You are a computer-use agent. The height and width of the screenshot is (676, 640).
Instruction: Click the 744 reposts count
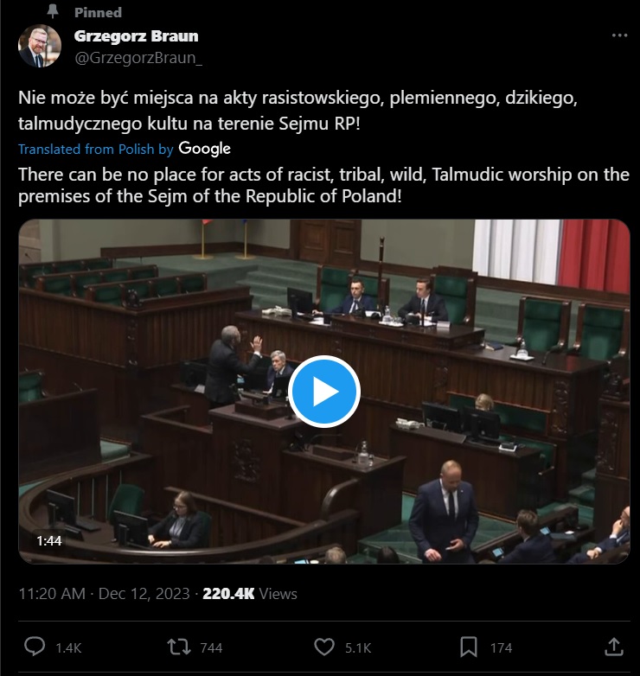(211, 648)
